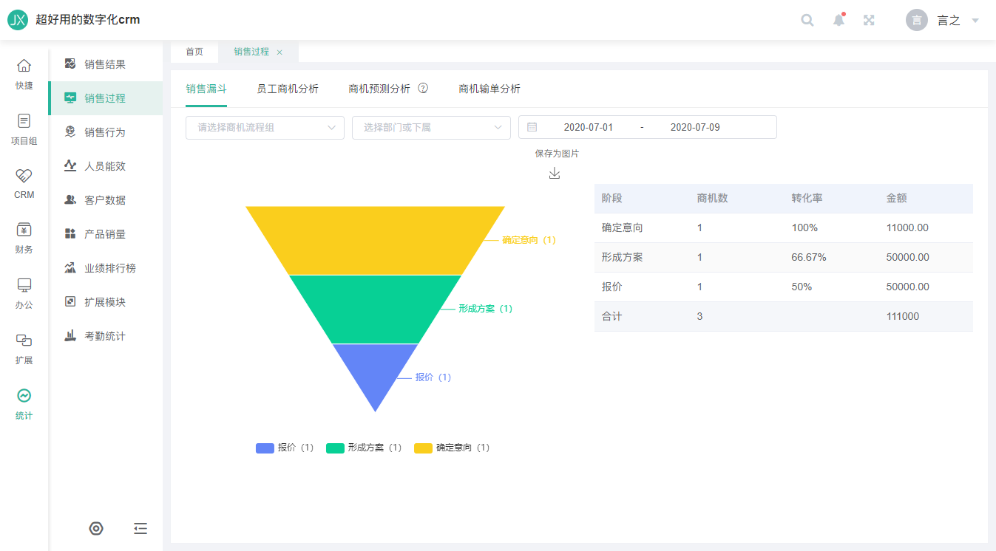Switch to the 商机输单分析 tab
996x551 pixels.
(x=489, y=89)
